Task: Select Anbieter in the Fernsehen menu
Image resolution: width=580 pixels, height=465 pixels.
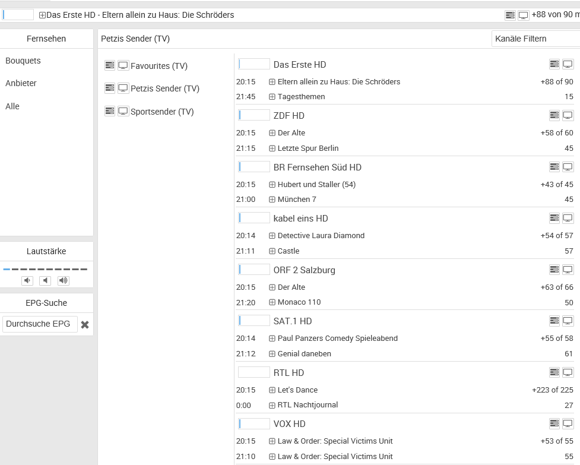Action: [x=21, y=83]
